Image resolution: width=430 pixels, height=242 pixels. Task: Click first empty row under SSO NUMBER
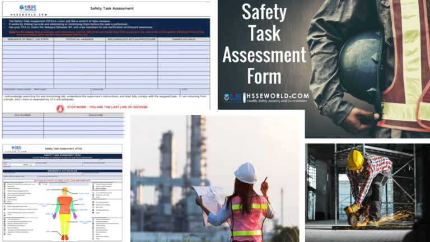coord(23,120)
